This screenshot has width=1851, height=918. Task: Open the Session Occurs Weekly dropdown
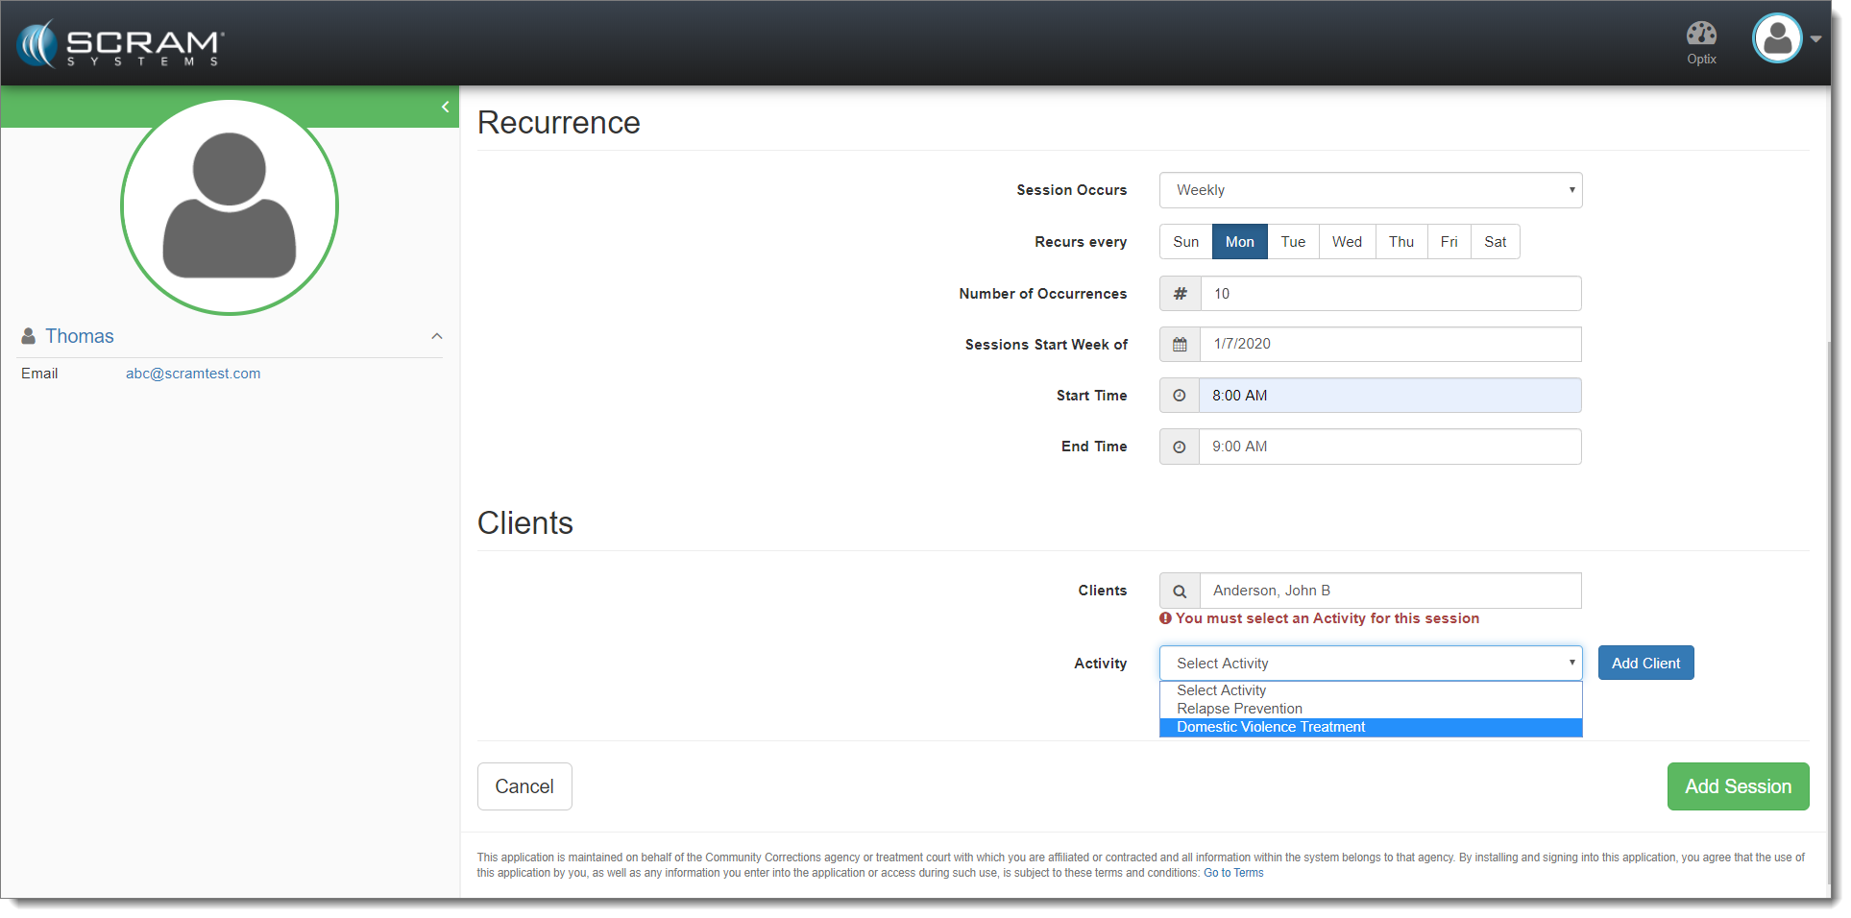pos(1370,190)
